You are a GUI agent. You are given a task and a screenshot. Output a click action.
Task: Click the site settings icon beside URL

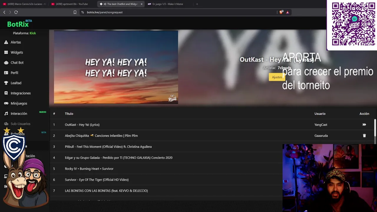82,12
